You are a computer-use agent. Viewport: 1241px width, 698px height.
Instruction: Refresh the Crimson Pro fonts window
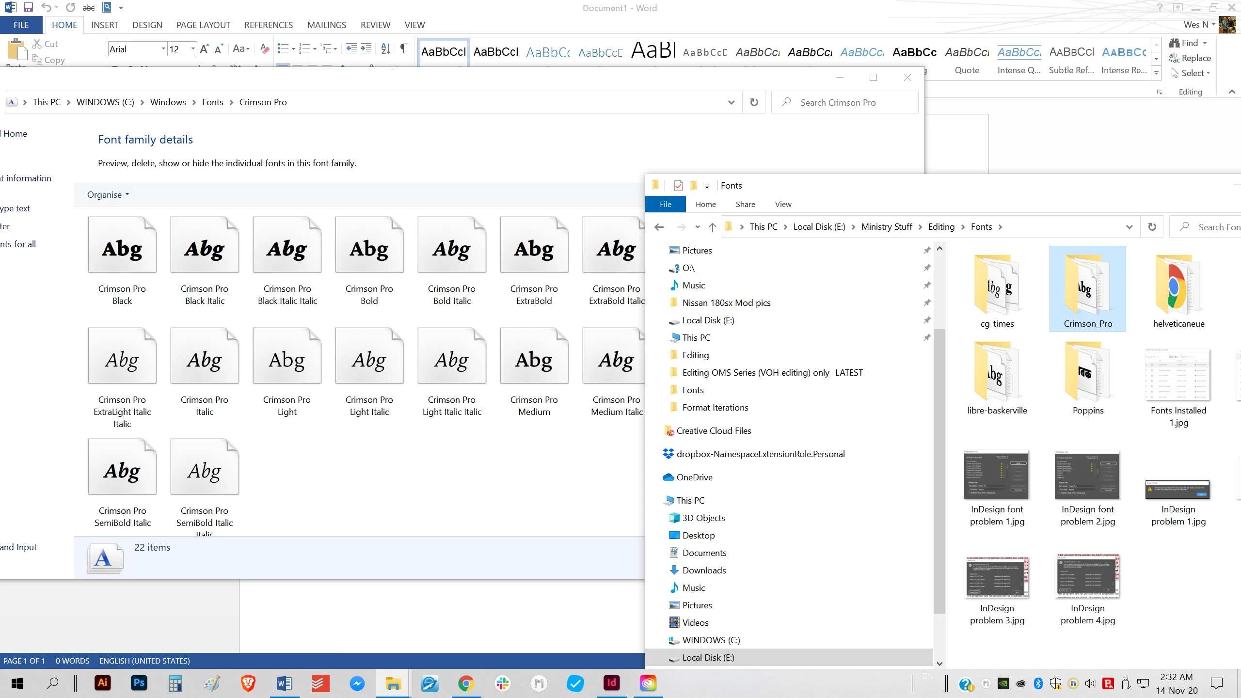(x=754, y=102)
